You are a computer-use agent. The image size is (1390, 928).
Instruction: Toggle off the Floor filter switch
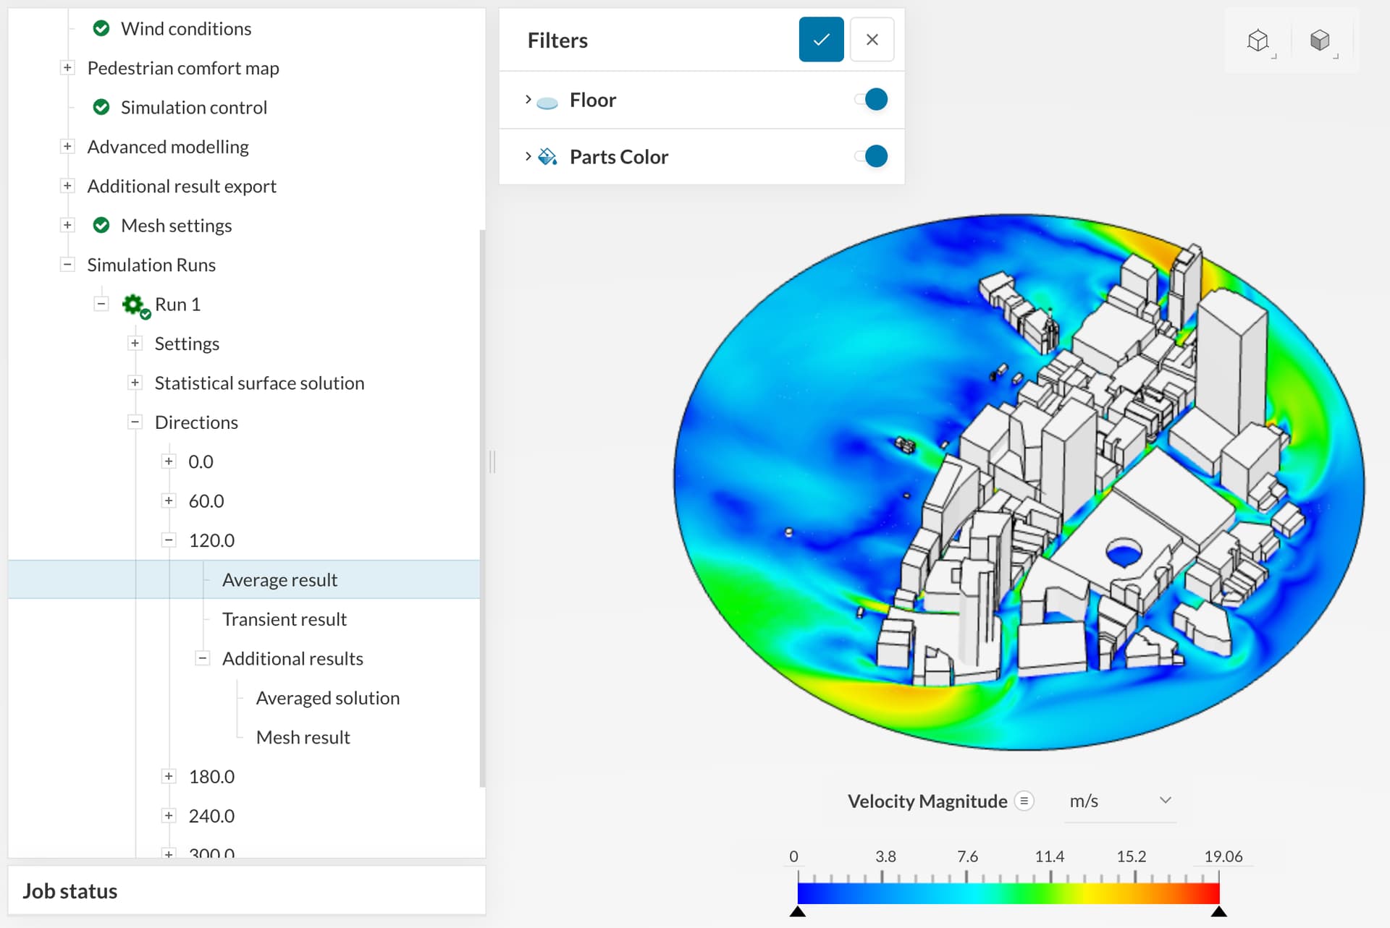click(x=872, y=99)
